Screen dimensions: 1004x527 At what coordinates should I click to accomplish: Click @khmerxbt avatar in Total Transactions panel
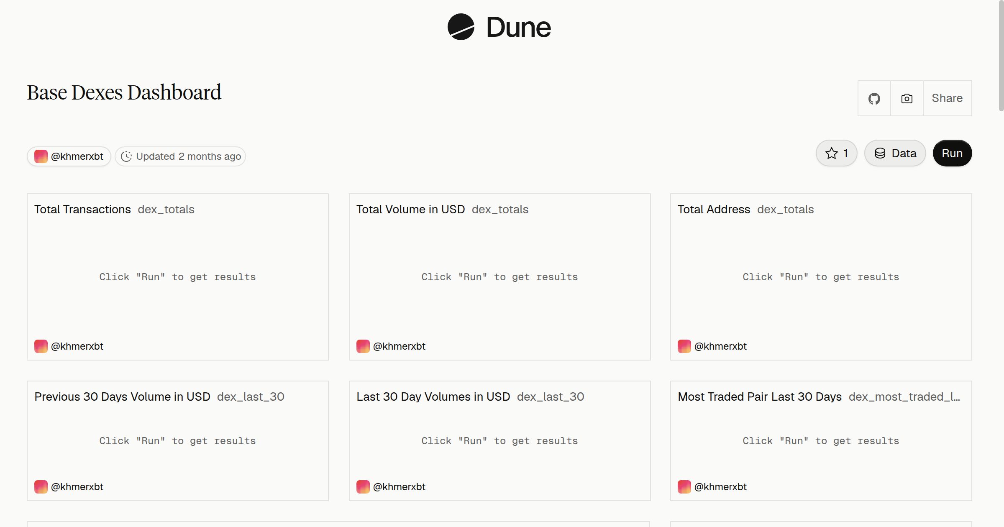pyautogui.click(x=41, y=346)
